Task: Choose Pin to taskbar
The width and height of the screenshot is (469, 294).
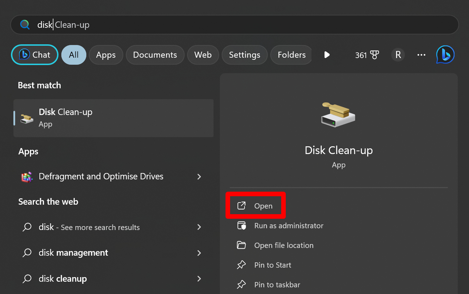Action: 277,285
